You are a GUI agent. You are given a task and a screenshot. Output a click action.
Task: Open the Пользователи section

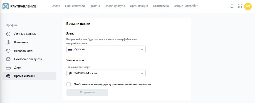(x=75, y=6)
